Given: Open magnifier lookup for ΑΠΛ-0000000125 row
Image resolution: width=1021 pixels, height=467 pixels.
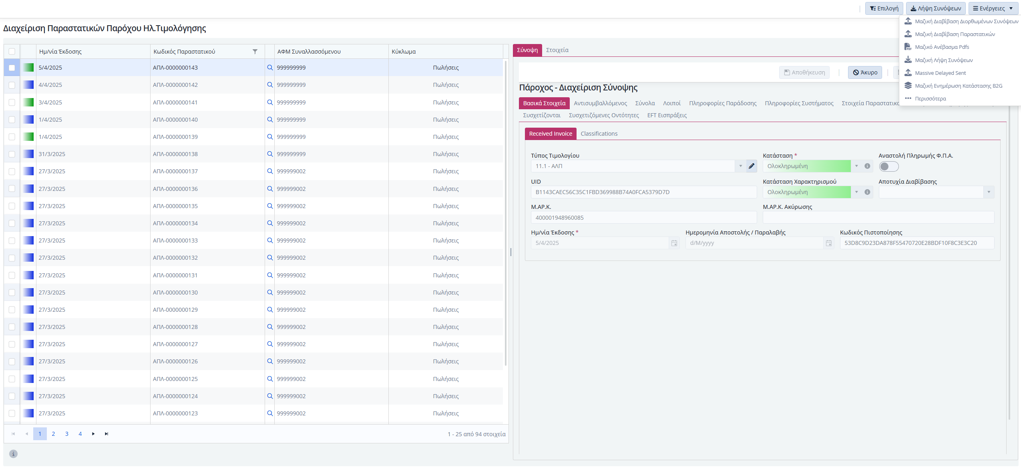Looking at the screenshot, I should point(270,379).
